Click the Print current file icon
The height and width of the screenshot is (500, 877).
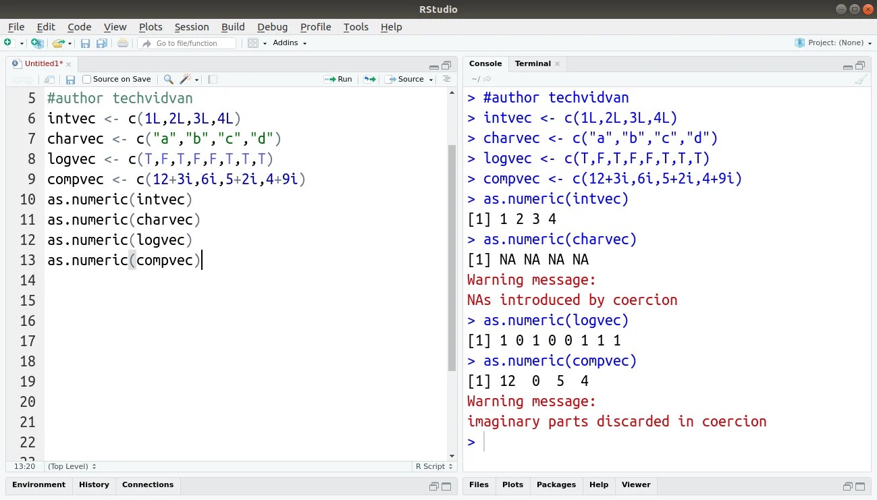coord(122,43)
